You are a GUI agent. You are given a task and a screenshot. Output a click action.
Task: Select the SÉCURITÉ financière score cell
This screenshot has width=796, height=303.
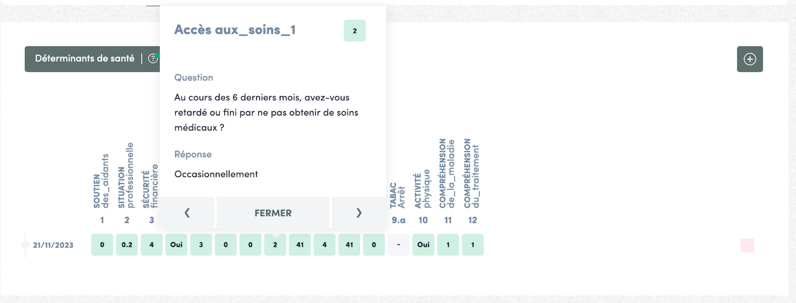[152, 245]
